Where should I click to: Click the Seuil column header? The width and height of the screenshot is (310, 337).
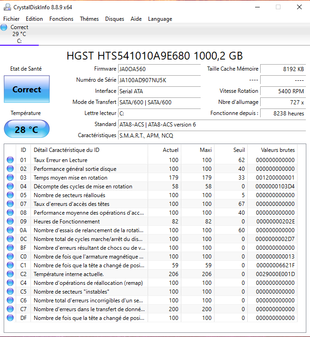231,150
